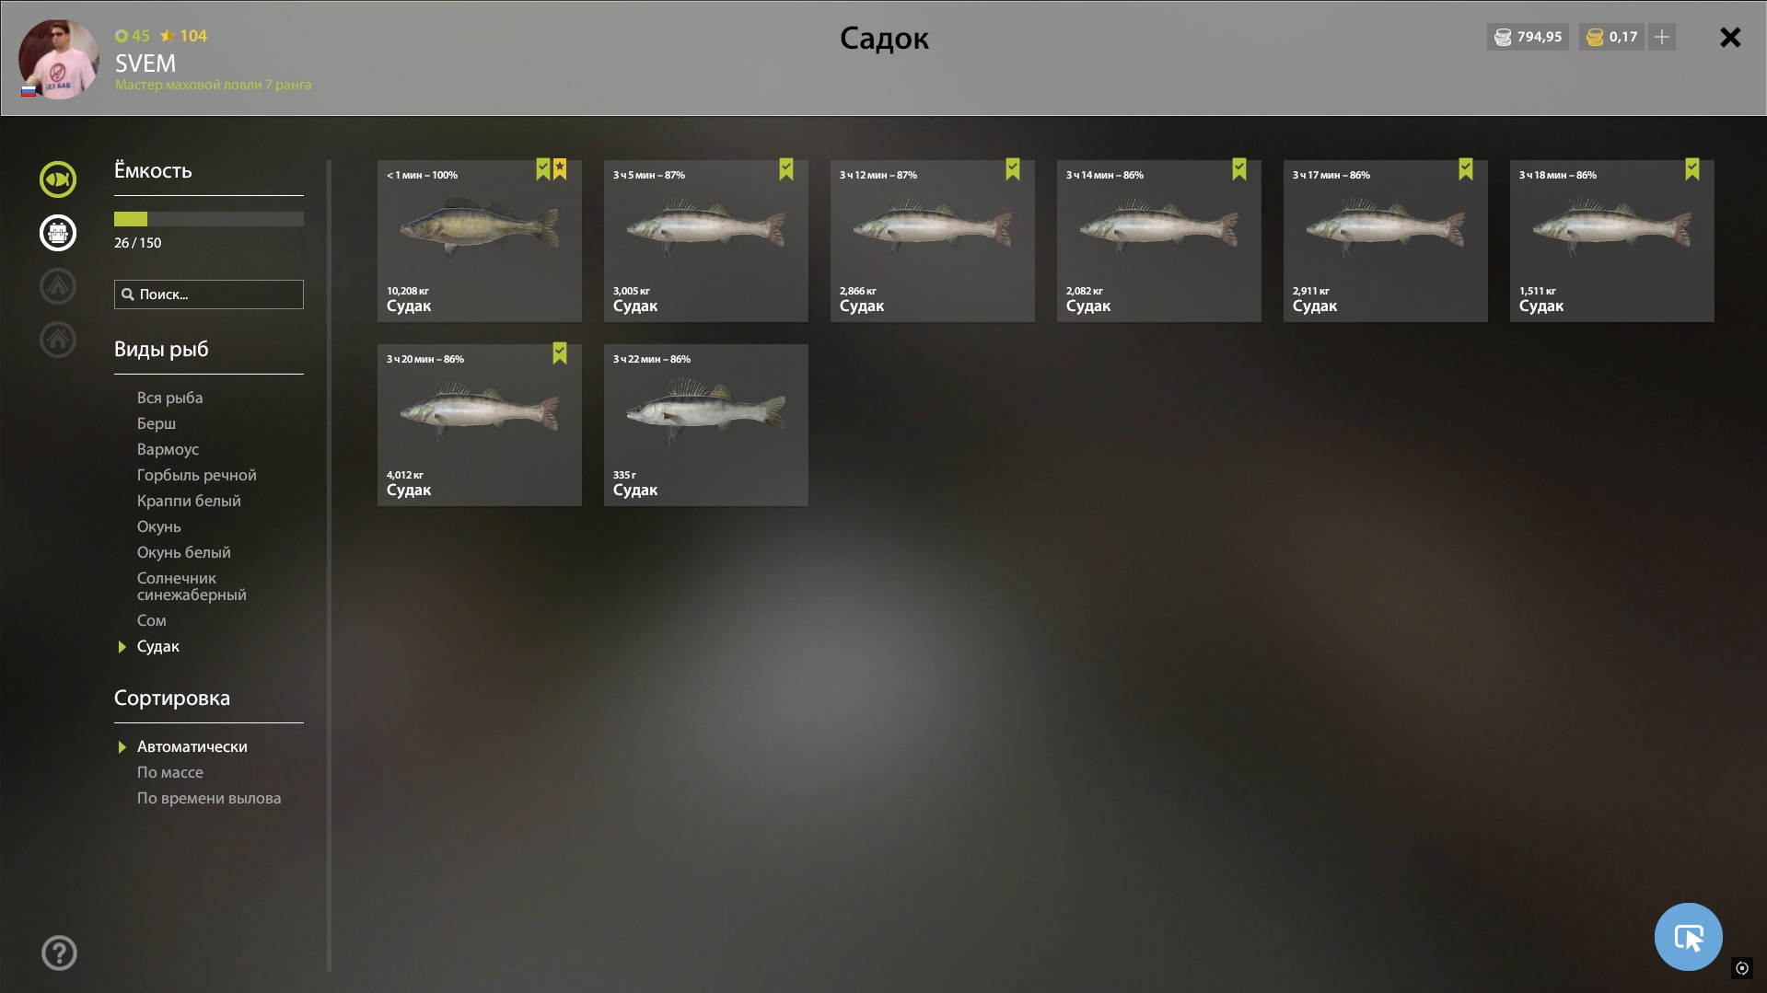This screenshot has width=1767, height=993.
Task: Click the blue cursor button at bottom right
Action: tap(1688, 937)
